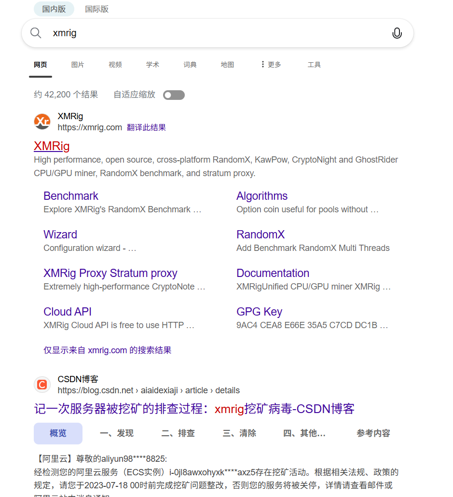Switch to 国际版 tab
Viewport: 453px width, 497px height.
(x=96, y=9)
